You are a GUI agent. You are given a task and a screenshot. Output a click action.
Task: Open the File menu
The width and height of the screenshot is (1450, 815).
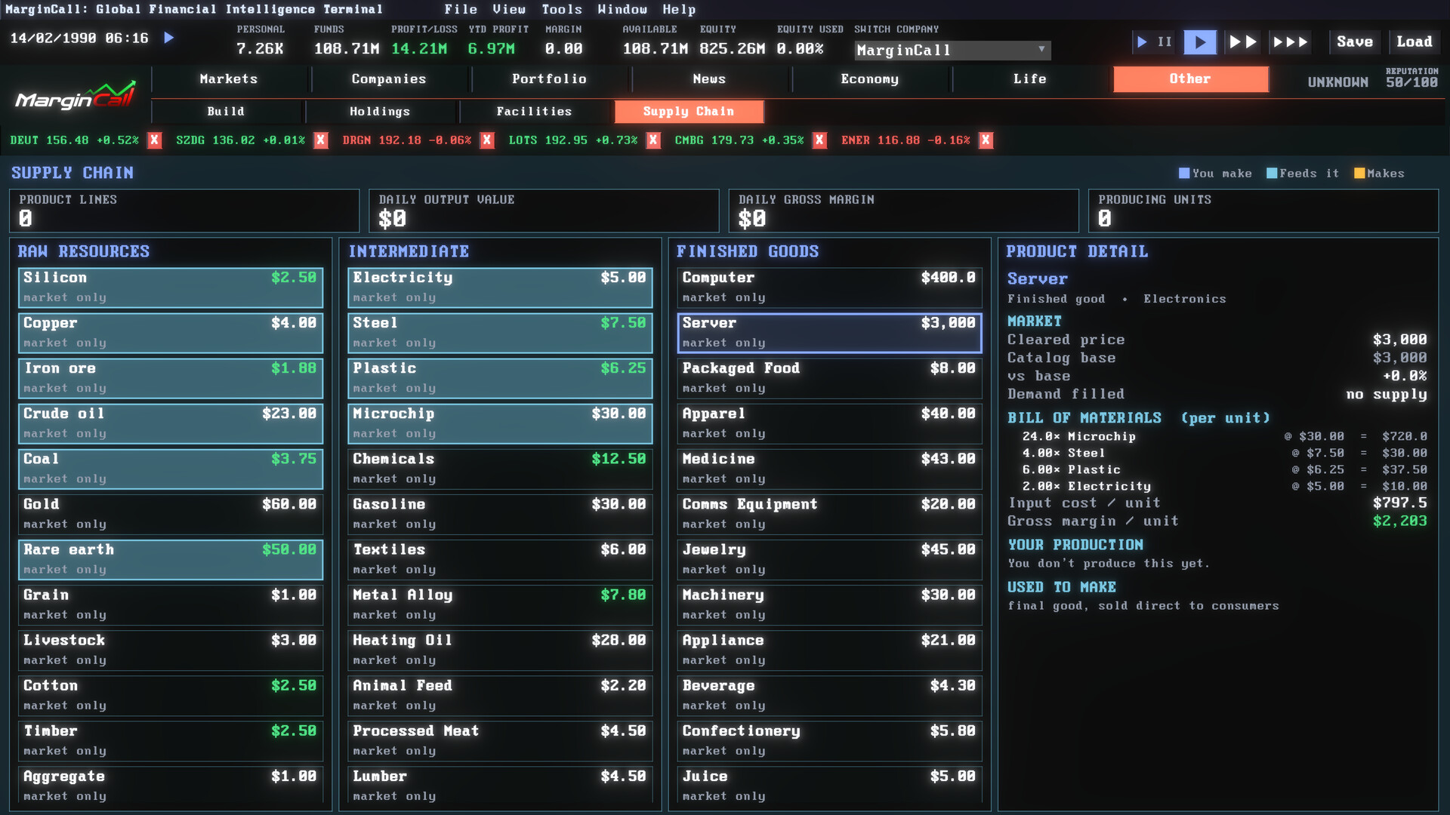[x=461, y=9]
